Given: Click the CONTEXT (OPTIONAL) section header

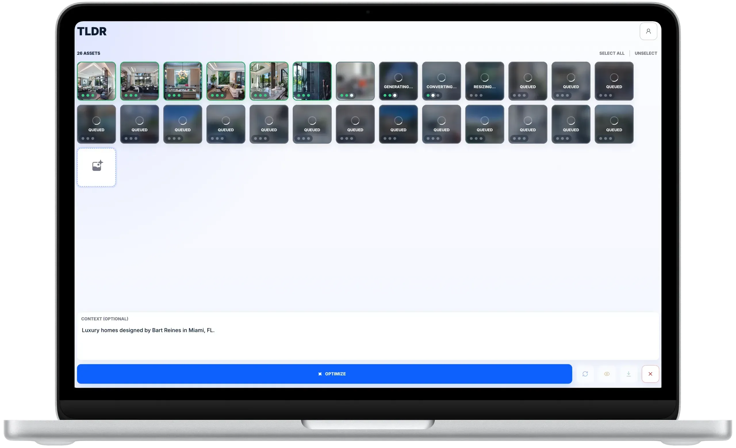Looking at the screenshot, I should 105,318.
